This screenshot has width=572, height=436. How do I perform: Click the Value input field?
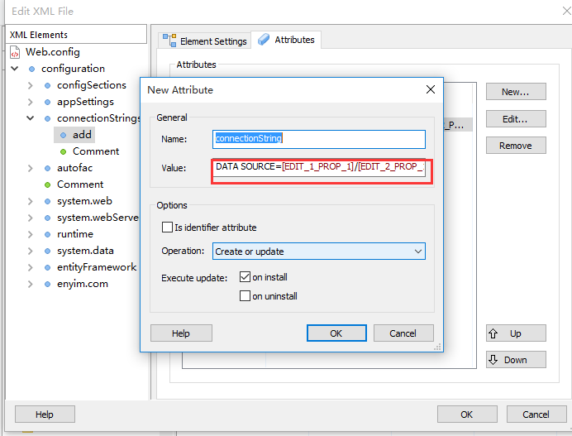(x=319, y=168)
